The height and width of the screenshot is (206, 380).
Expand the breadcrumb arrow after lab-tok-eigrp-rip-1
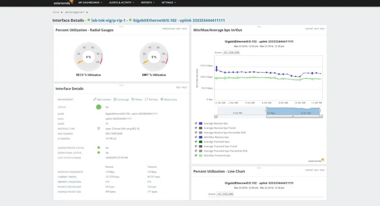tap(87, 12)
